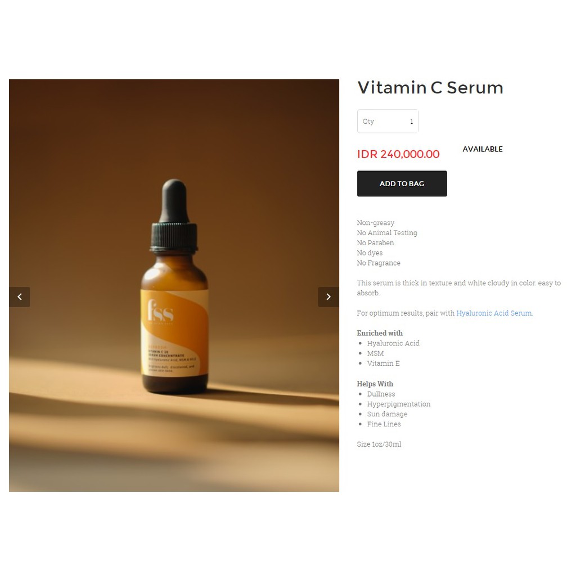
Task: Click the Enriched with heading
Action: pyautogui.click(x=380, y=333)
